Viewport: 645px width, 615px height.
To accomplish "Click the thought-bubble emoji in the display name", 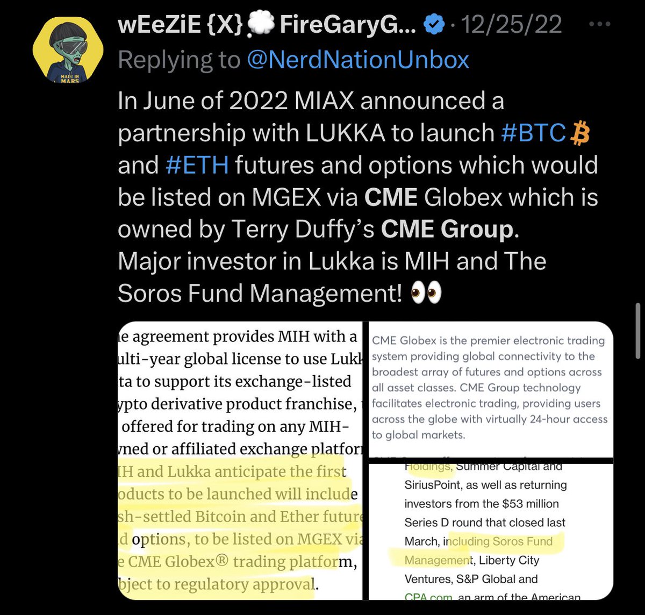I will pyautogui.click(x=262, y=27).
